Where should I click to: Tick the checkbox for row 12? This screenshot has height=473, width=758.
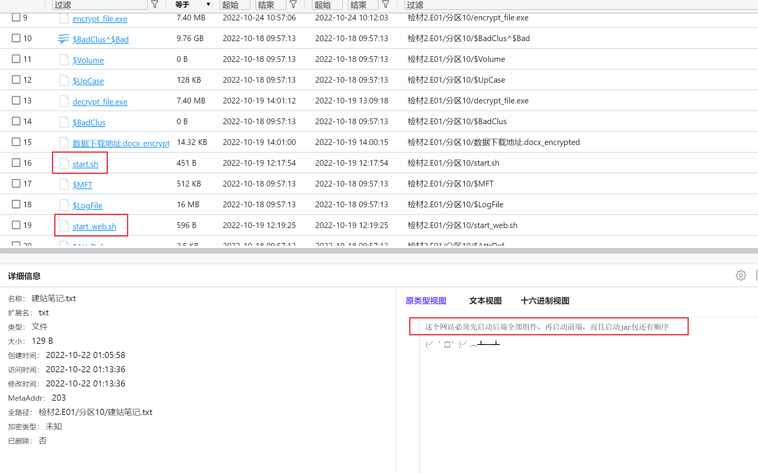pos(16,80)
